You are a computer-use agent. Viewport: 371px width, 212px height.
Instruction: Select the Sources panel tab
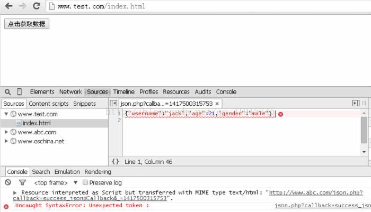[97, 91]
